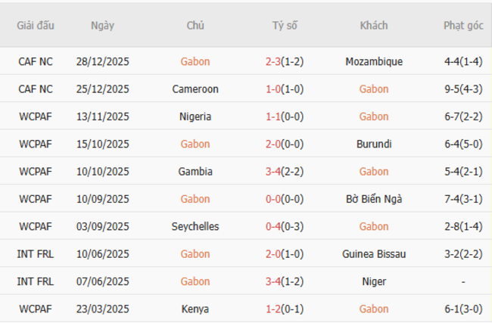
Task: Select the Seychelles team link
Action: coord(195,226)
